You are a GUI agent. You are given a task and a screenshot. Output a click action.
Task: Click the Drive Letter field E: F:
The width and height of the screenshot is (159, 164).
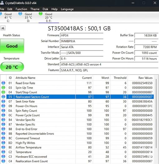click(82, 59)
